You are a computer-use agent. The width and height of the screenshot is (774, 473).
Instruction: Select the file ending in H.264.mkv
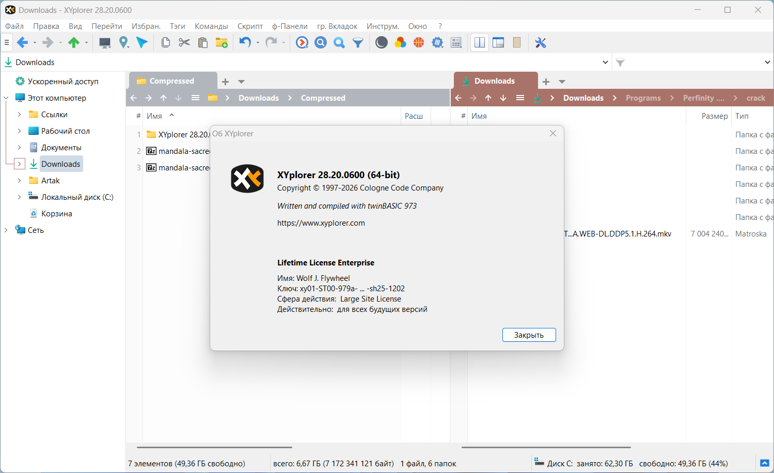coord(618,234)
